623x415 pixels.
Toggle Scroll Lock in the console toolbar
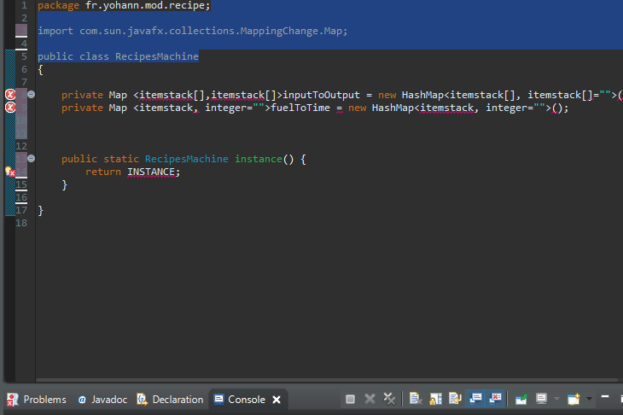(x=435, y=399)
